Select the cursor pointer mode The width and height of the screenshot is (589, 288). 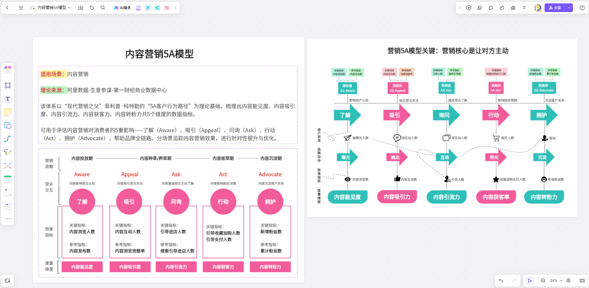pos(530,281)
